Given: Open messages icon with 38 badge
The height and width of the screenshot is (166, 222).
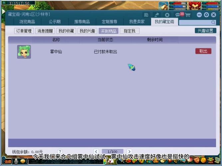Looking at the screenshot, I should tap(179, 14).
